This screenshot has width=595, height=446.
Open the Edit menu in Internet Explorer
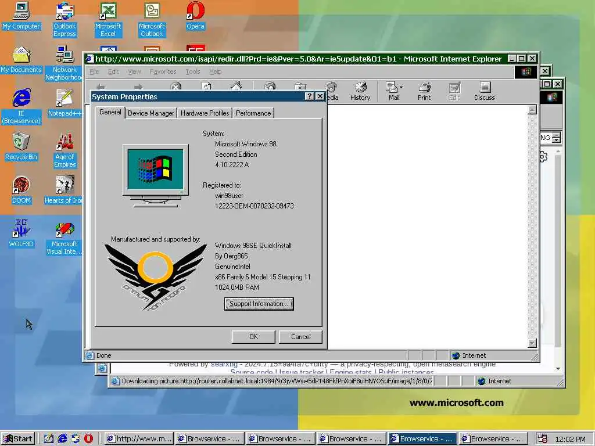coord(113,71)
